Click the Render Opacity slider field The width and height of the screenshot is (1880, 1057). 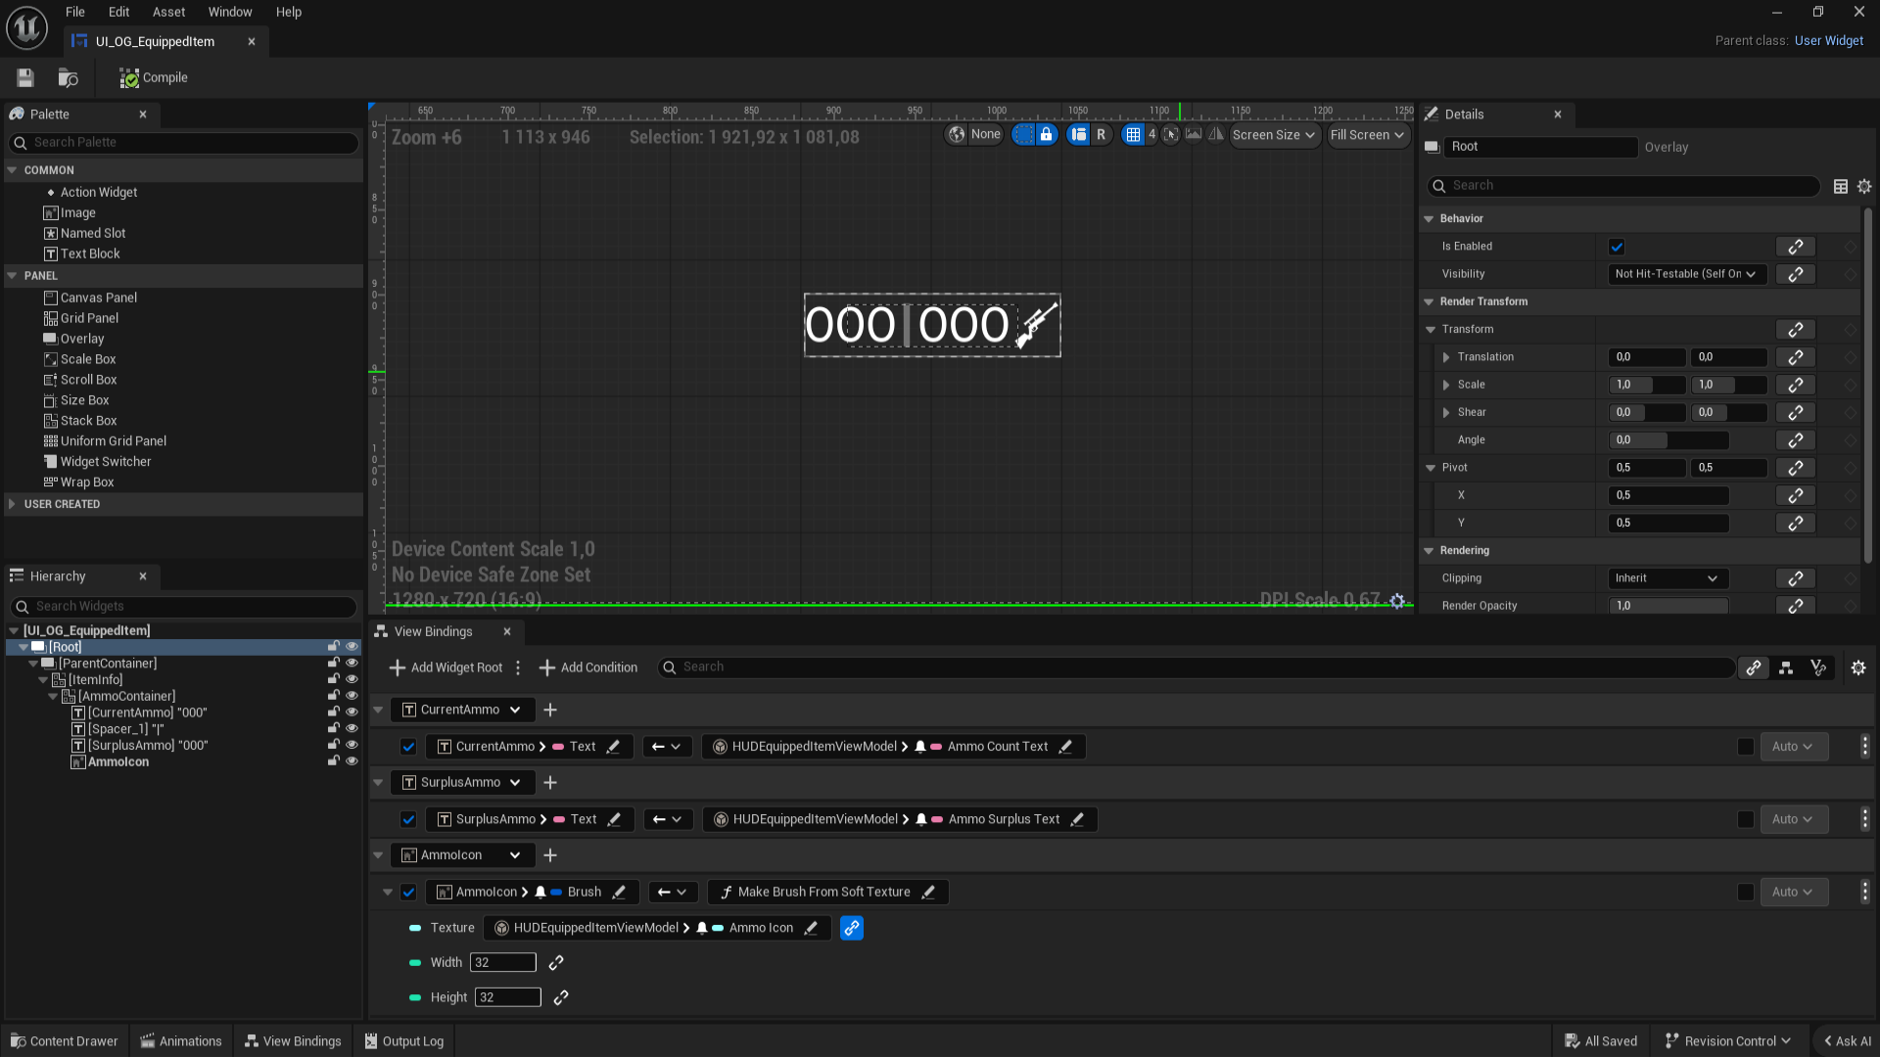(1668, 606)
